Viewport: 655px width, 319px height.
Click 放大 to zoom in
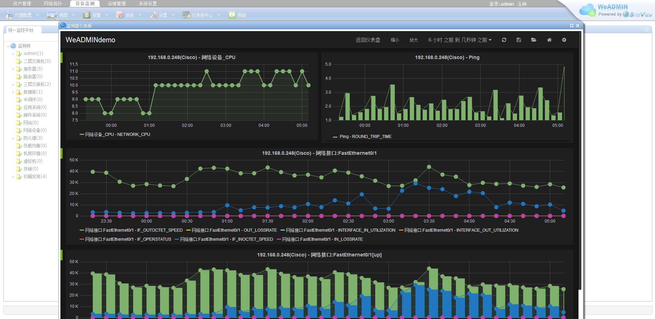[414, 40]
